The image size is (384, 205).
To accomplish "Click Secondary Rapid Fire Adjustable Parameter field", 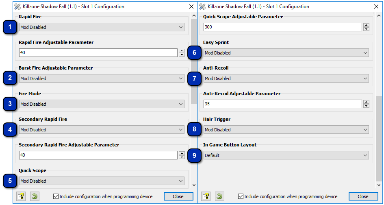I will pyautogui.click(x=98, y=155).
